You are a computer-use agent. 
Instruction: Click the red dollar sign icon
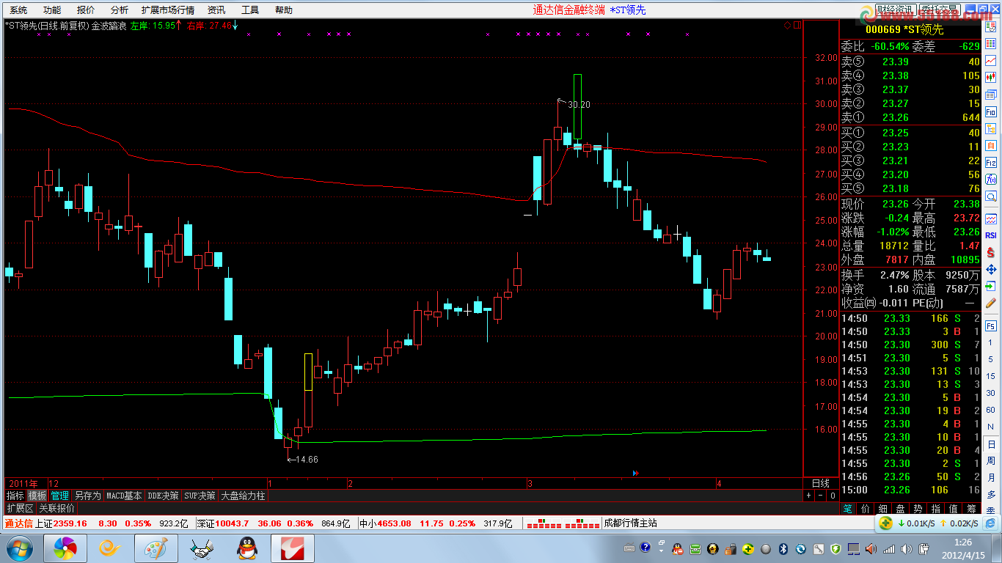(991, 252)
